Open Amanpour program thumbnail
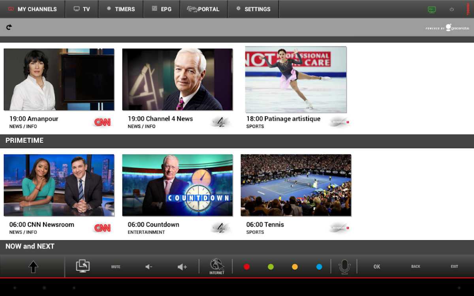 click(x=59, y=79)
